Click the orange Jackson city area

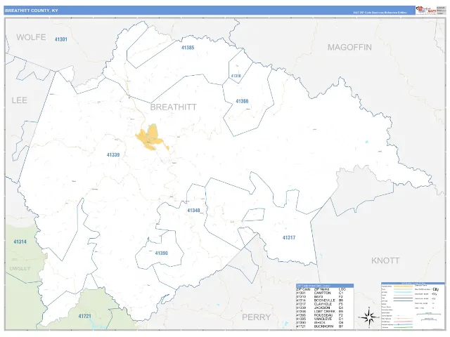click(152, 138)
